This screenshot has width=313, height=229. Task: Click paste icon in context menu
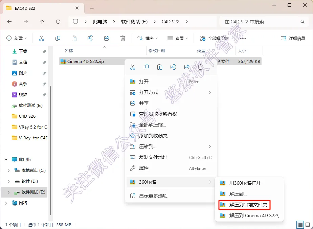[160, 67]
